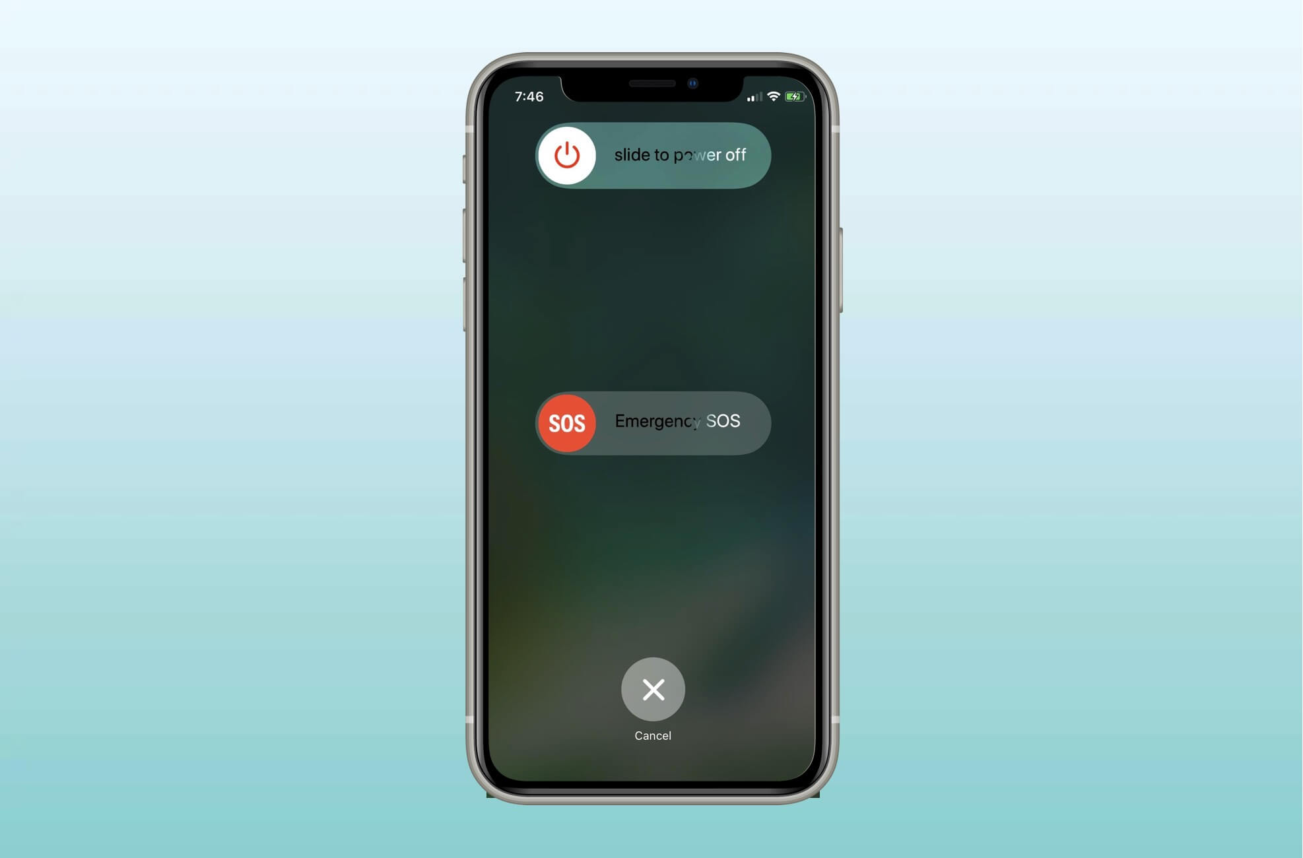
Task: Tap Cancel to dismiss shutdown screen
Action: [652, 688]
